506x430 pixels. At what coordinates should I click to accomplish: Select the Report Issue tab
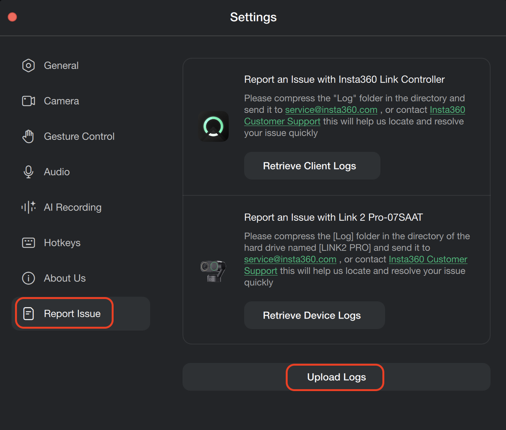tap(81, 314)
